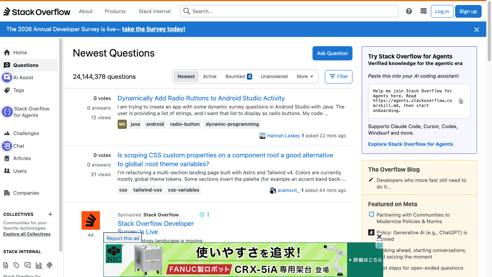Image resolution: width=492 pixels, height=277 pixels.
Task: Dismiss the Developer Survey banner with X
Action: coord(477,30)
